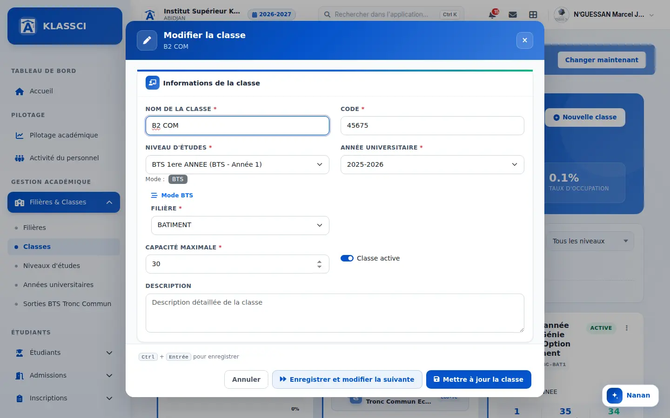The image size is (670, 418).
Task: Click Mettre à jour la classe
Action: pyautogui.click(x=479, y=379)
